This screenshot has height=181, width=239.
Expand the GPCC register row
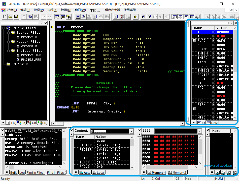(x=194, y=109)
